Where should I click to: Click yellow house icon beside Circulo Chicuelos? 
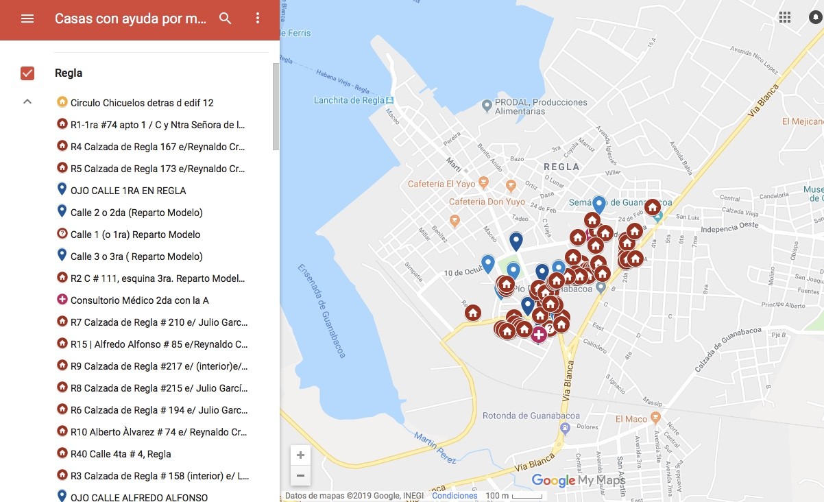point(62,102)
